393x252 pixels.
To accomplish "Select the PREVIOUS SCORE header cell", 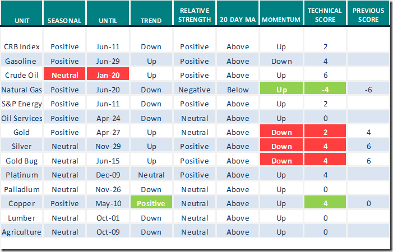I will [368, 15].
